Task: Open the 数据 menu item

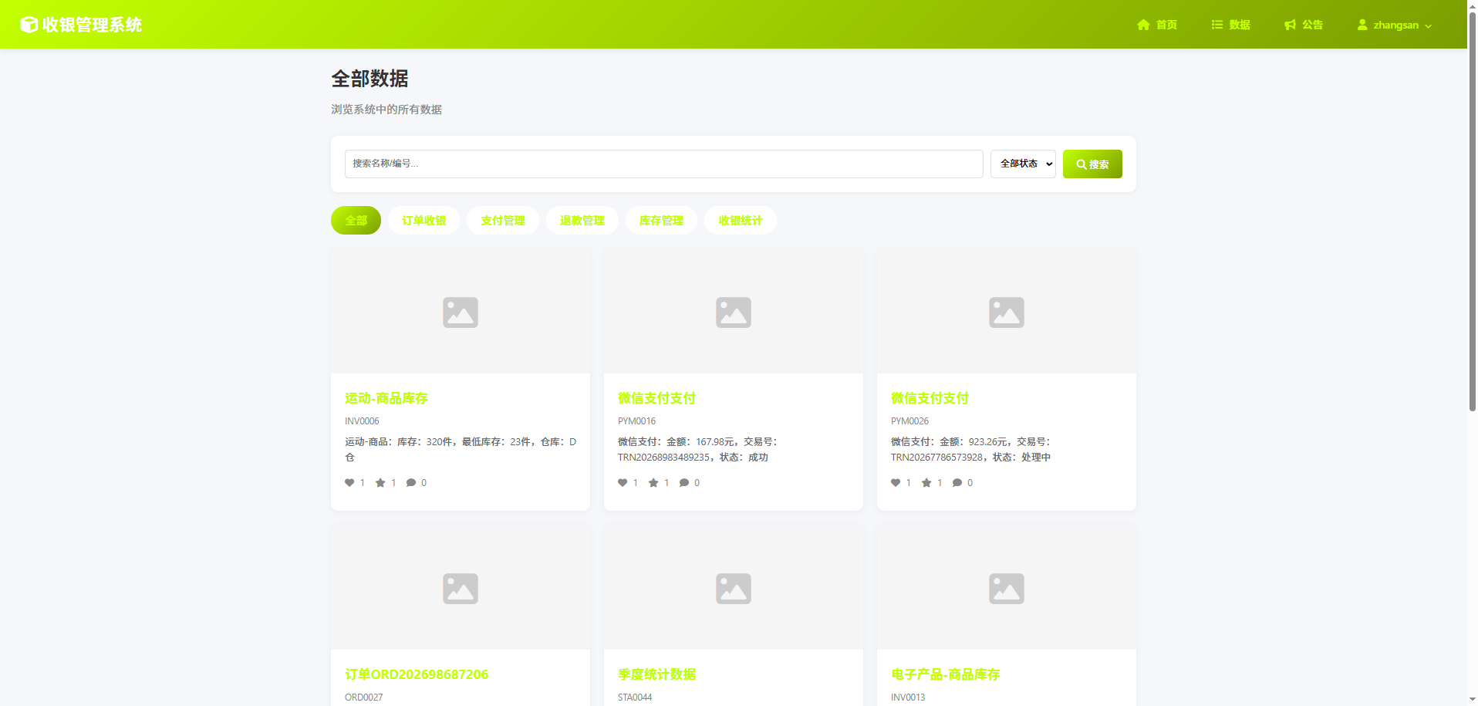Action: (x=1231, y=25)
